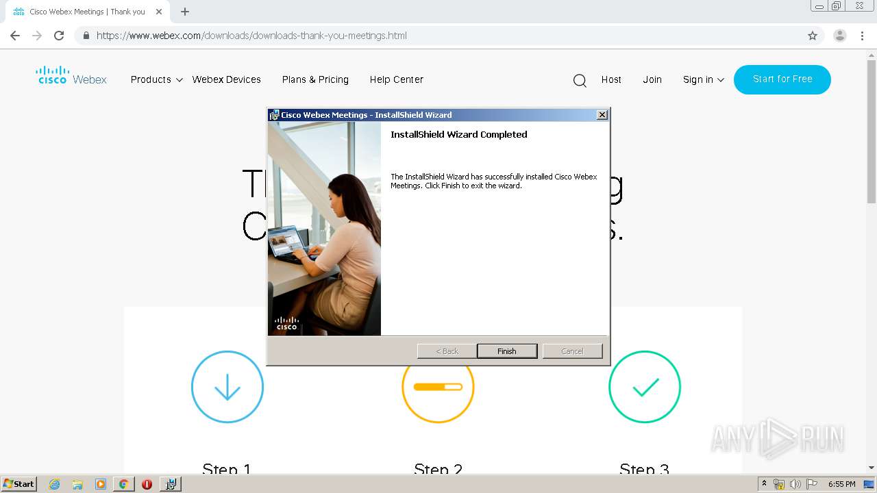Reload the Webex page

tap(59, 36)
